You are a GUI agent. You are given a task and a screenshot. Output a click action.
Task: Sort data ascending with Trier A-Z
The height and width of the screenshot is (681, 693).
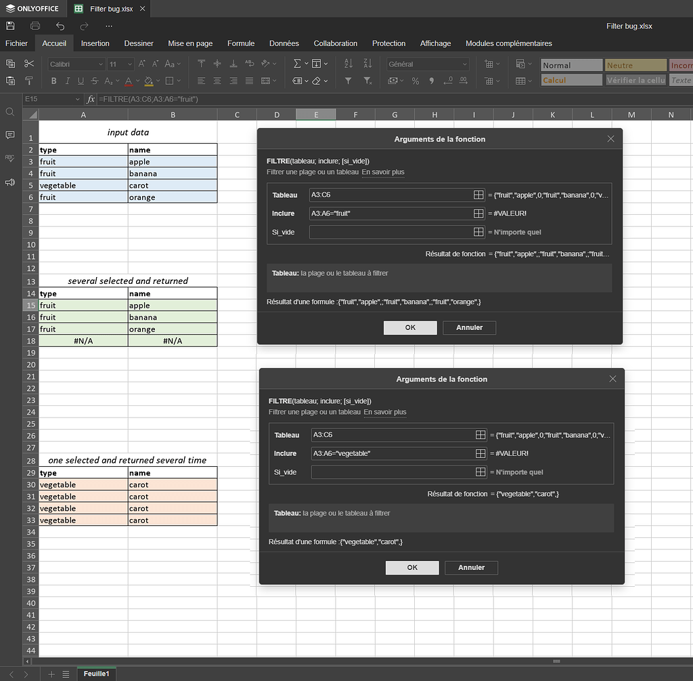tap(347, 62)
